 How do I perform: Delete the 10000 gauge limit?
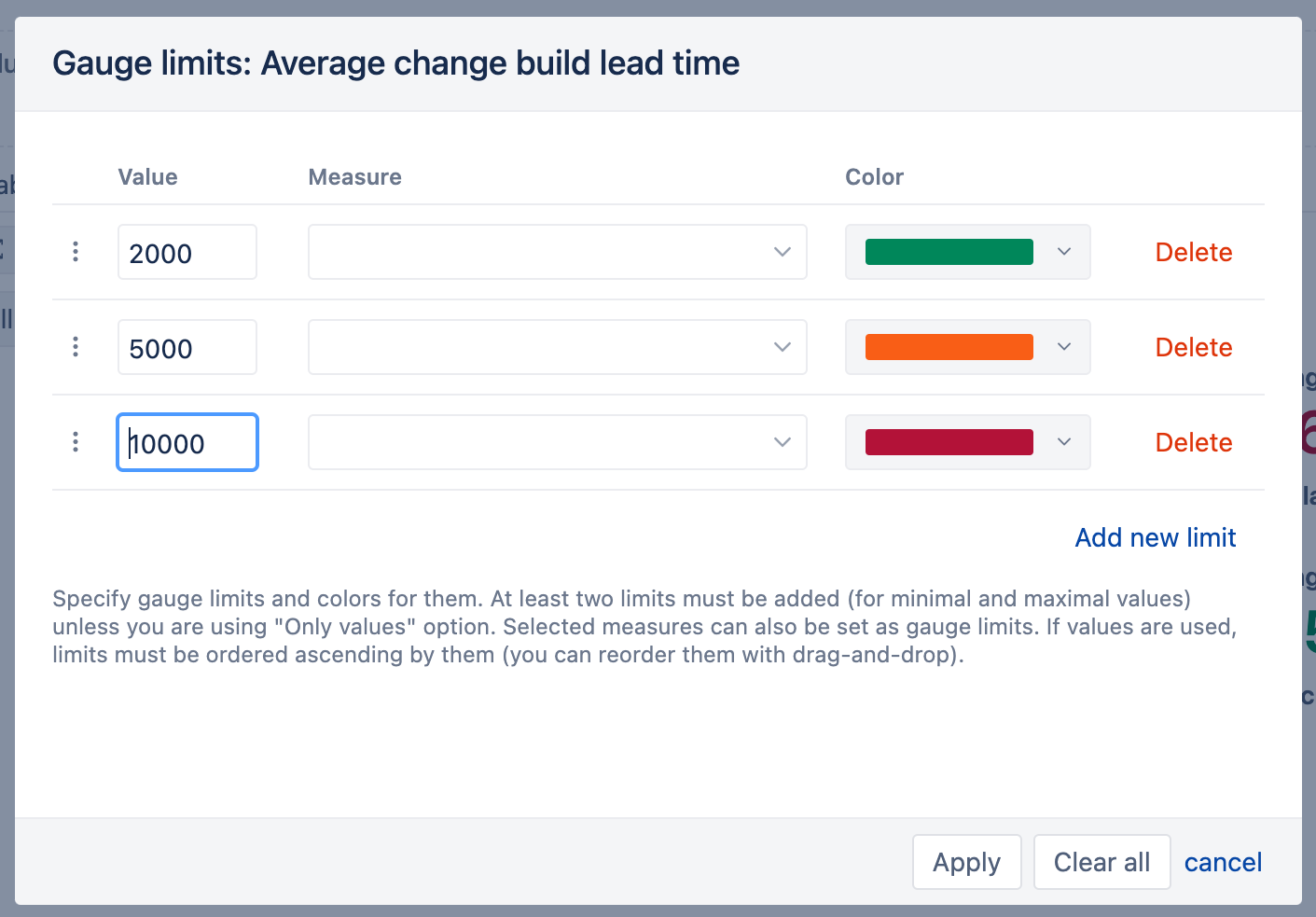[x=1193, y=442]
